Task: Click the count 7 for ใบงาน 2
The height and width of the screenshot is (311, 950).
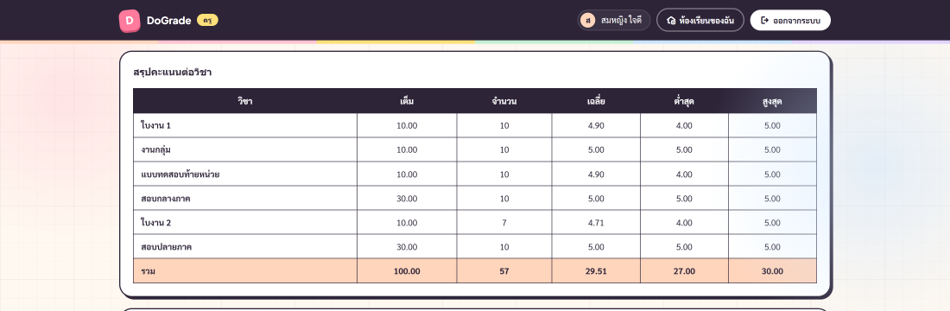Action: click(504, 223)
